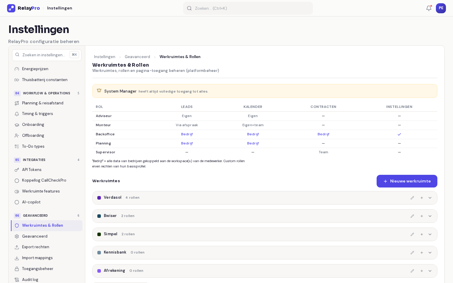
Task: Collapse the Integraties section header
Action: pyautogui.click(x=47, y=160)
